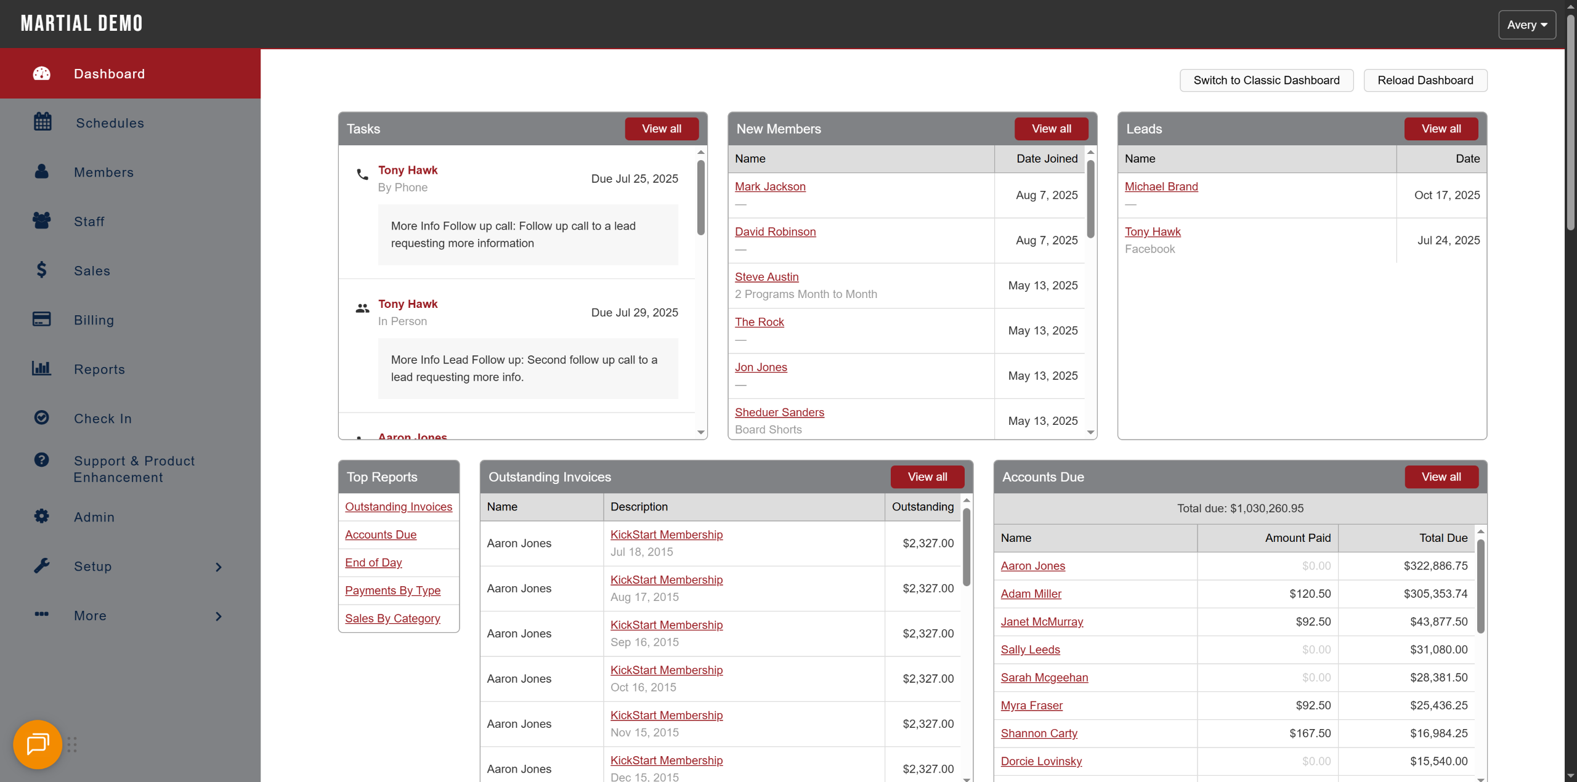Screen dimensions: 1577x782
Task: Click the Schedules calendar icon
Action: (43, 122)
